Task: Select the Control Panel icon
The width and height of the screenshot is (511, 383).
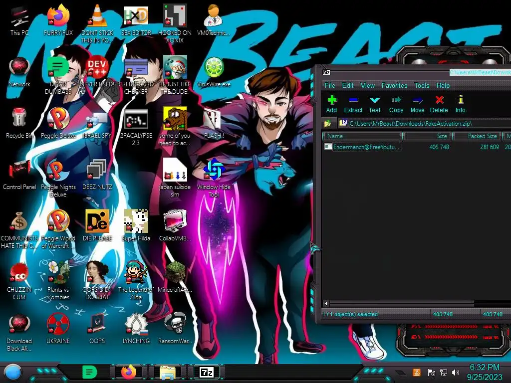Action: 19,175
